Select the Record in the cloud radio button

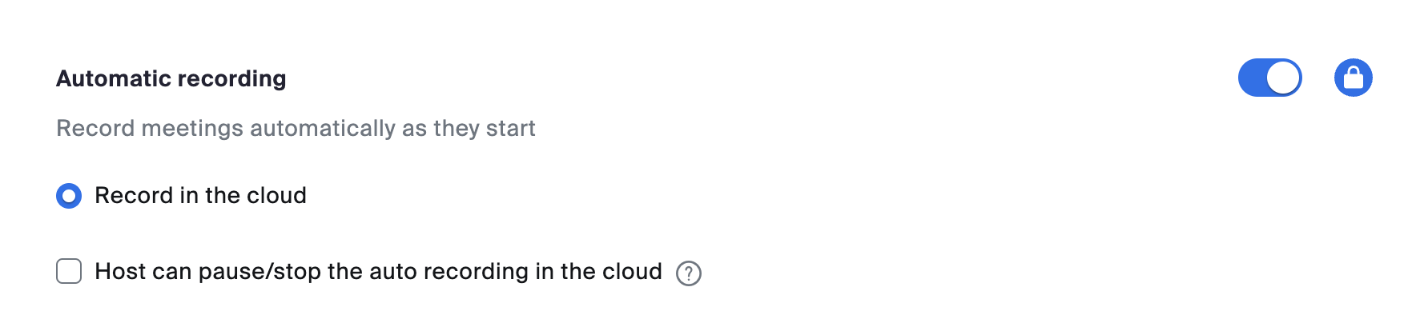(x=69, y=196)
